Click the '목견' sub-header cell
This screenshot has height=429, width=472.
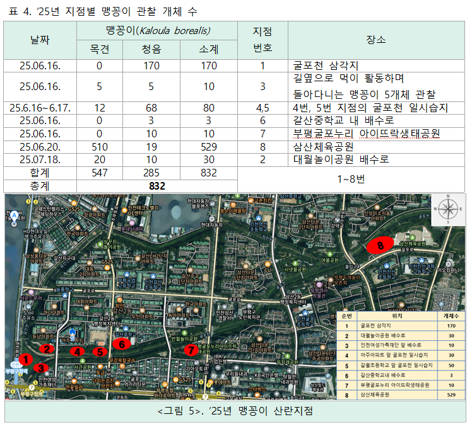point(99,51)
